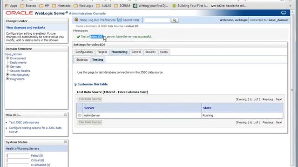
Task: Click the Record chart icon
Action: pyautogui.click(x=119, y=19)
